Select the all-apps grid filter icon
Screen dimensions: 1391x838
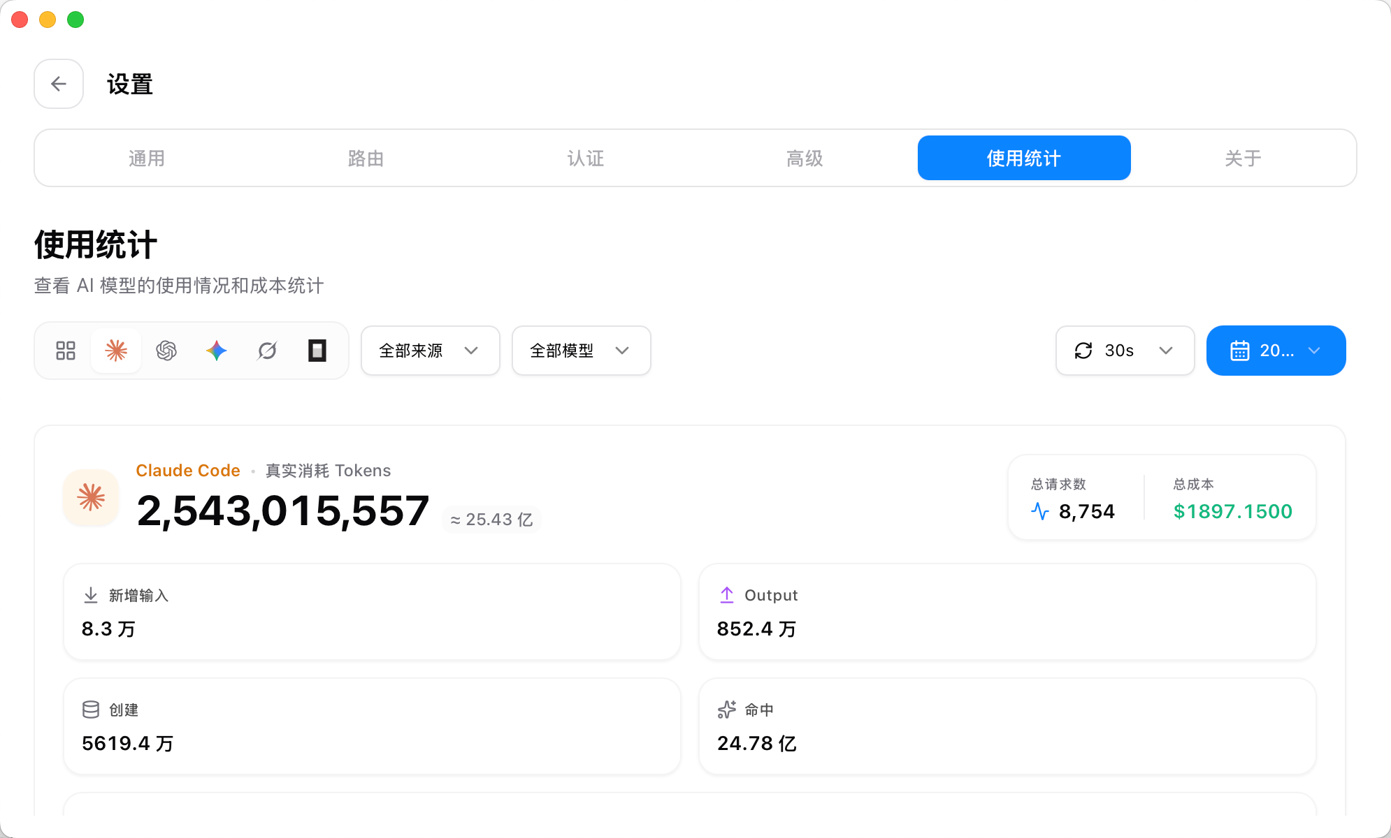(66, 351)
